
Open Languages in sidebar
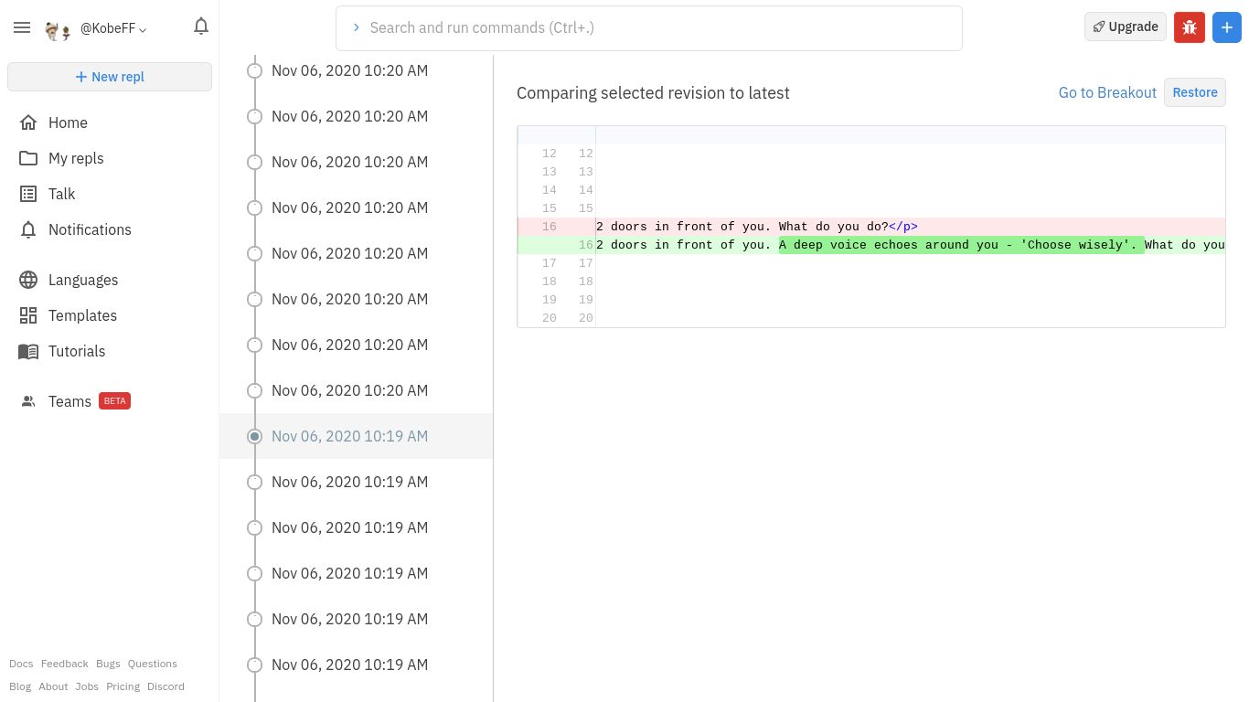click(83, 280)
